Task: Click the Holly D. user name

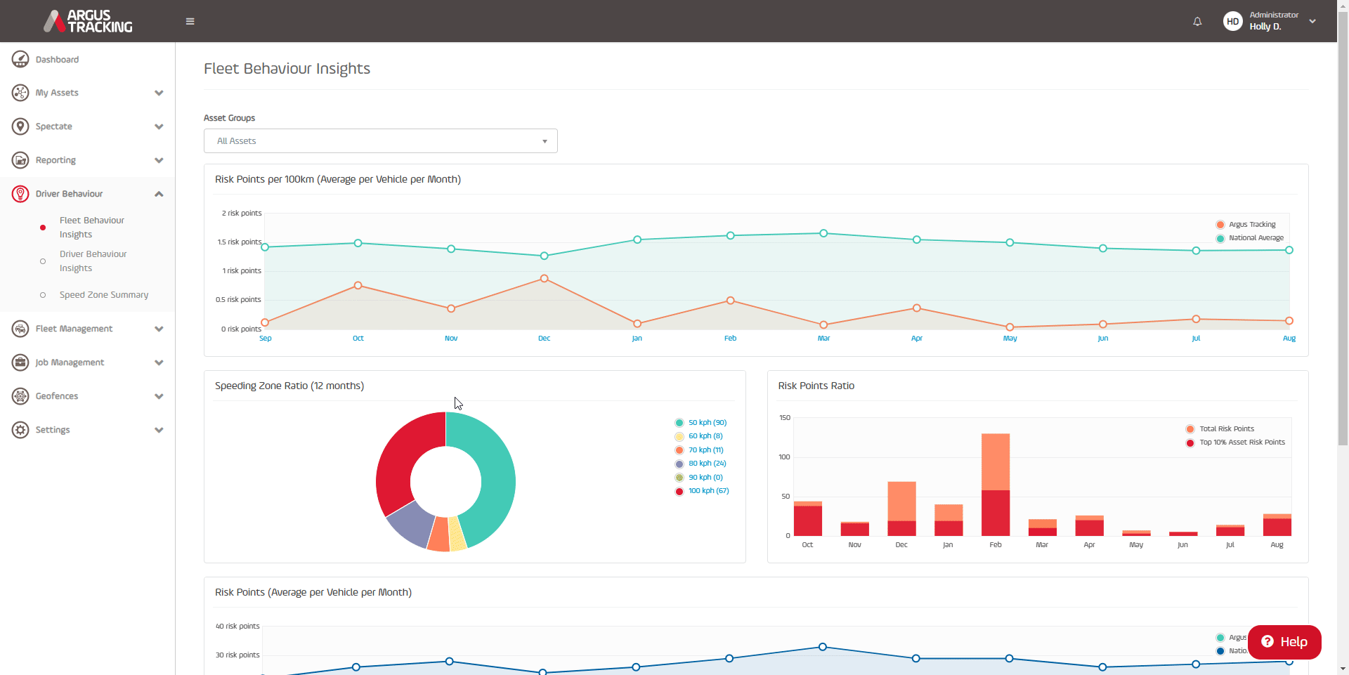Action: [1265, 27]
